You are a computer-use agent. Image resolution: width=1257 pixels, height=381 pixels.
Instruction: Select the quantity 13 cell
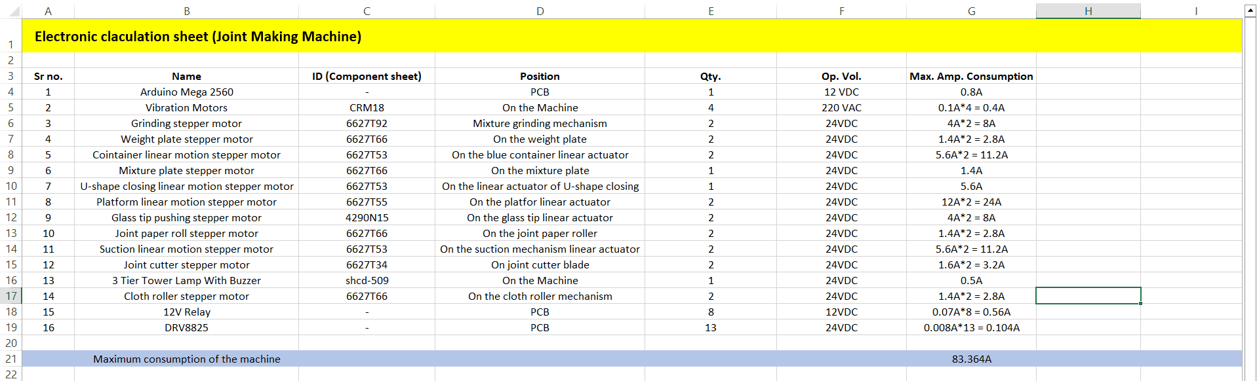click(x=711, y=327)
